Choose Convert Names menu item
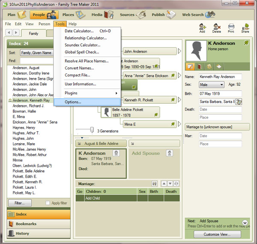This screenshot has height=244, width=257. [87, 68]
